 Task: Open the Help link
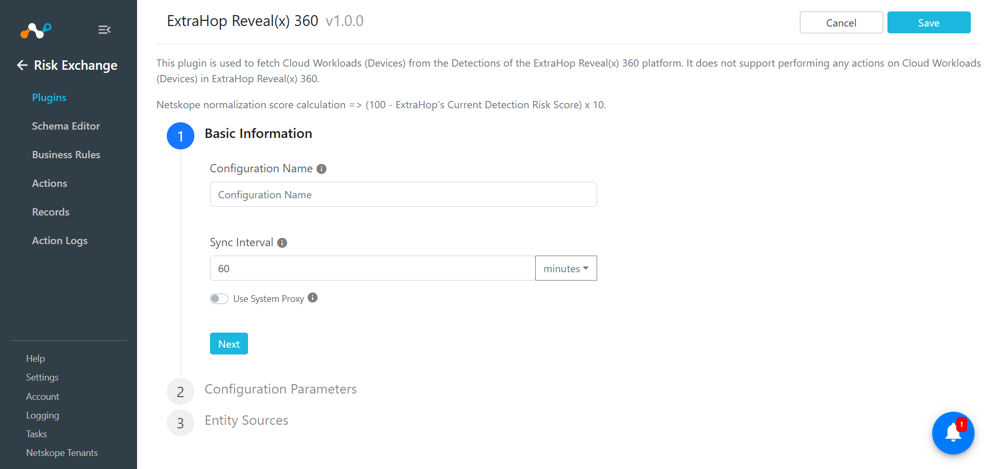pos(35,359)
